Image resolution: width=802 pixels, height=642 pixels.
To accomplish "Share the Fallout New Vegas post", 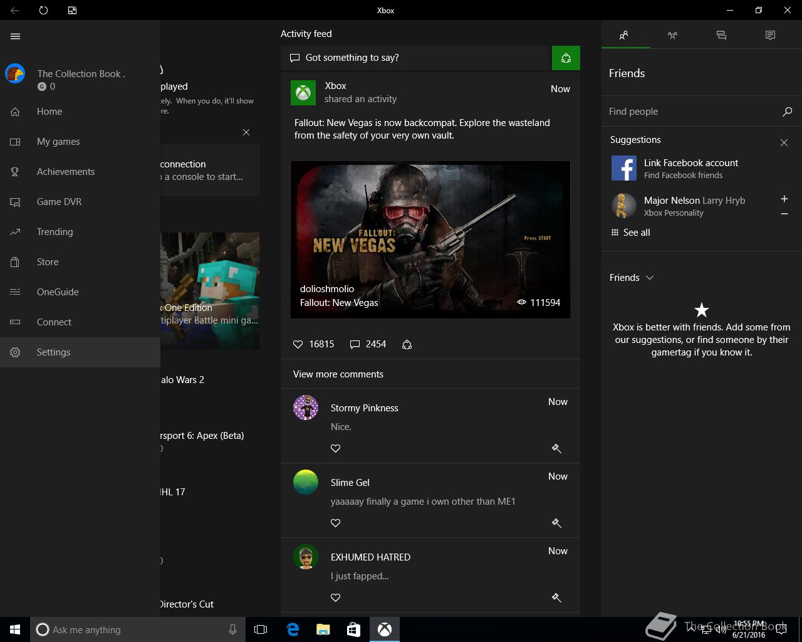I will pyautogui.click(x=407, y=344).
